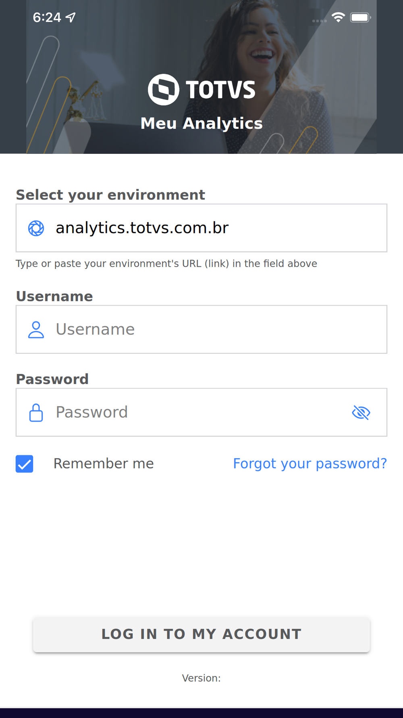Click the TOTVS logo icon
Image resolution: width=403 pixels, height=718 pixels.
click(x=163, y=89)
